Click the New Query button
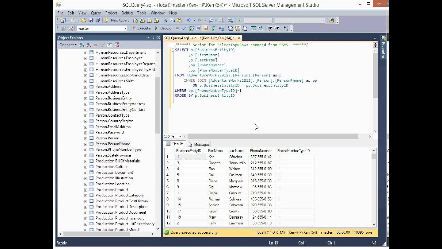This screenshot has height=249, width=442. 117,20
